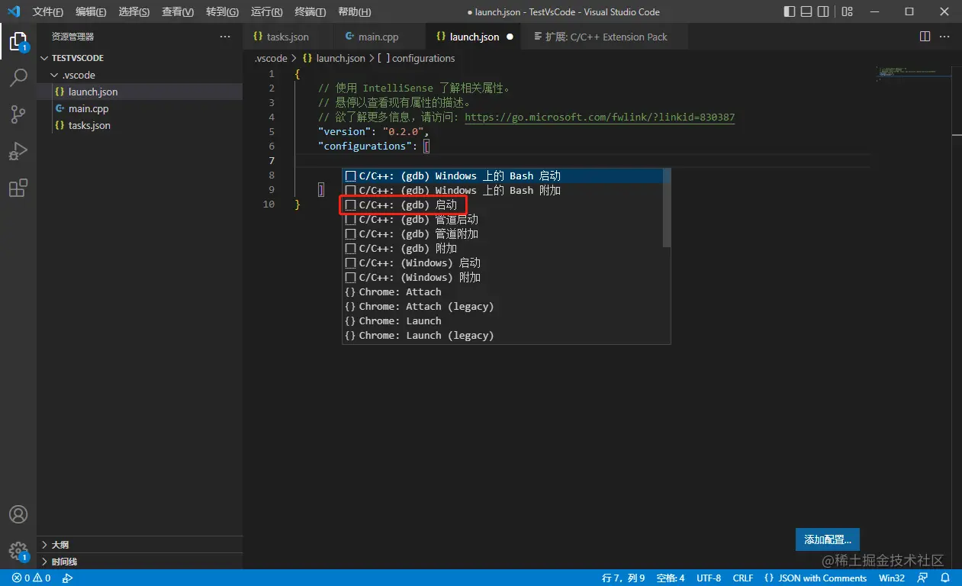962x586 pixels.
Task: Click the 添加配置 button
Action: [x=827, y=539]
